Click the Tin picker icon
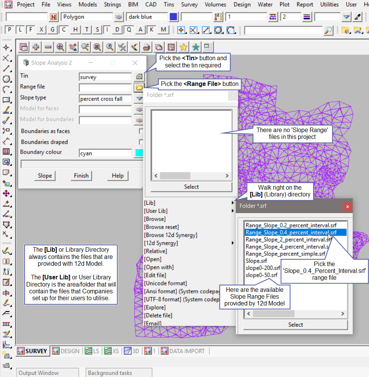The width and height of the screenshot is (369, 377). [x=139, y=77]
